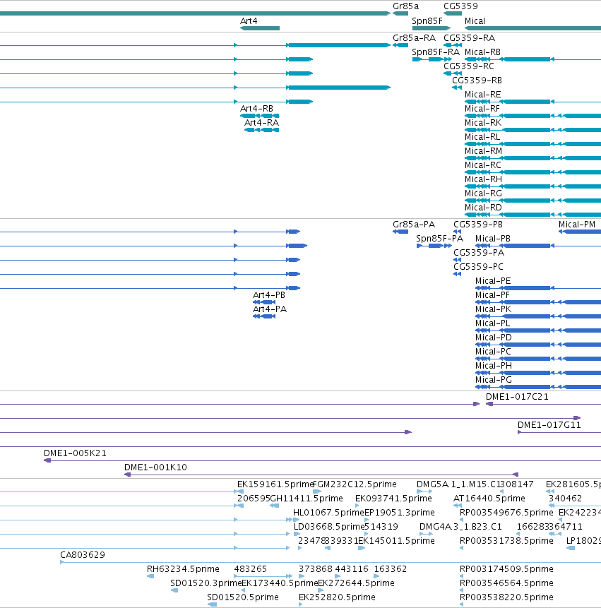Select the DME1-001K10 BAC clone
Screen dimensions: 601x608
pos(321,475)
